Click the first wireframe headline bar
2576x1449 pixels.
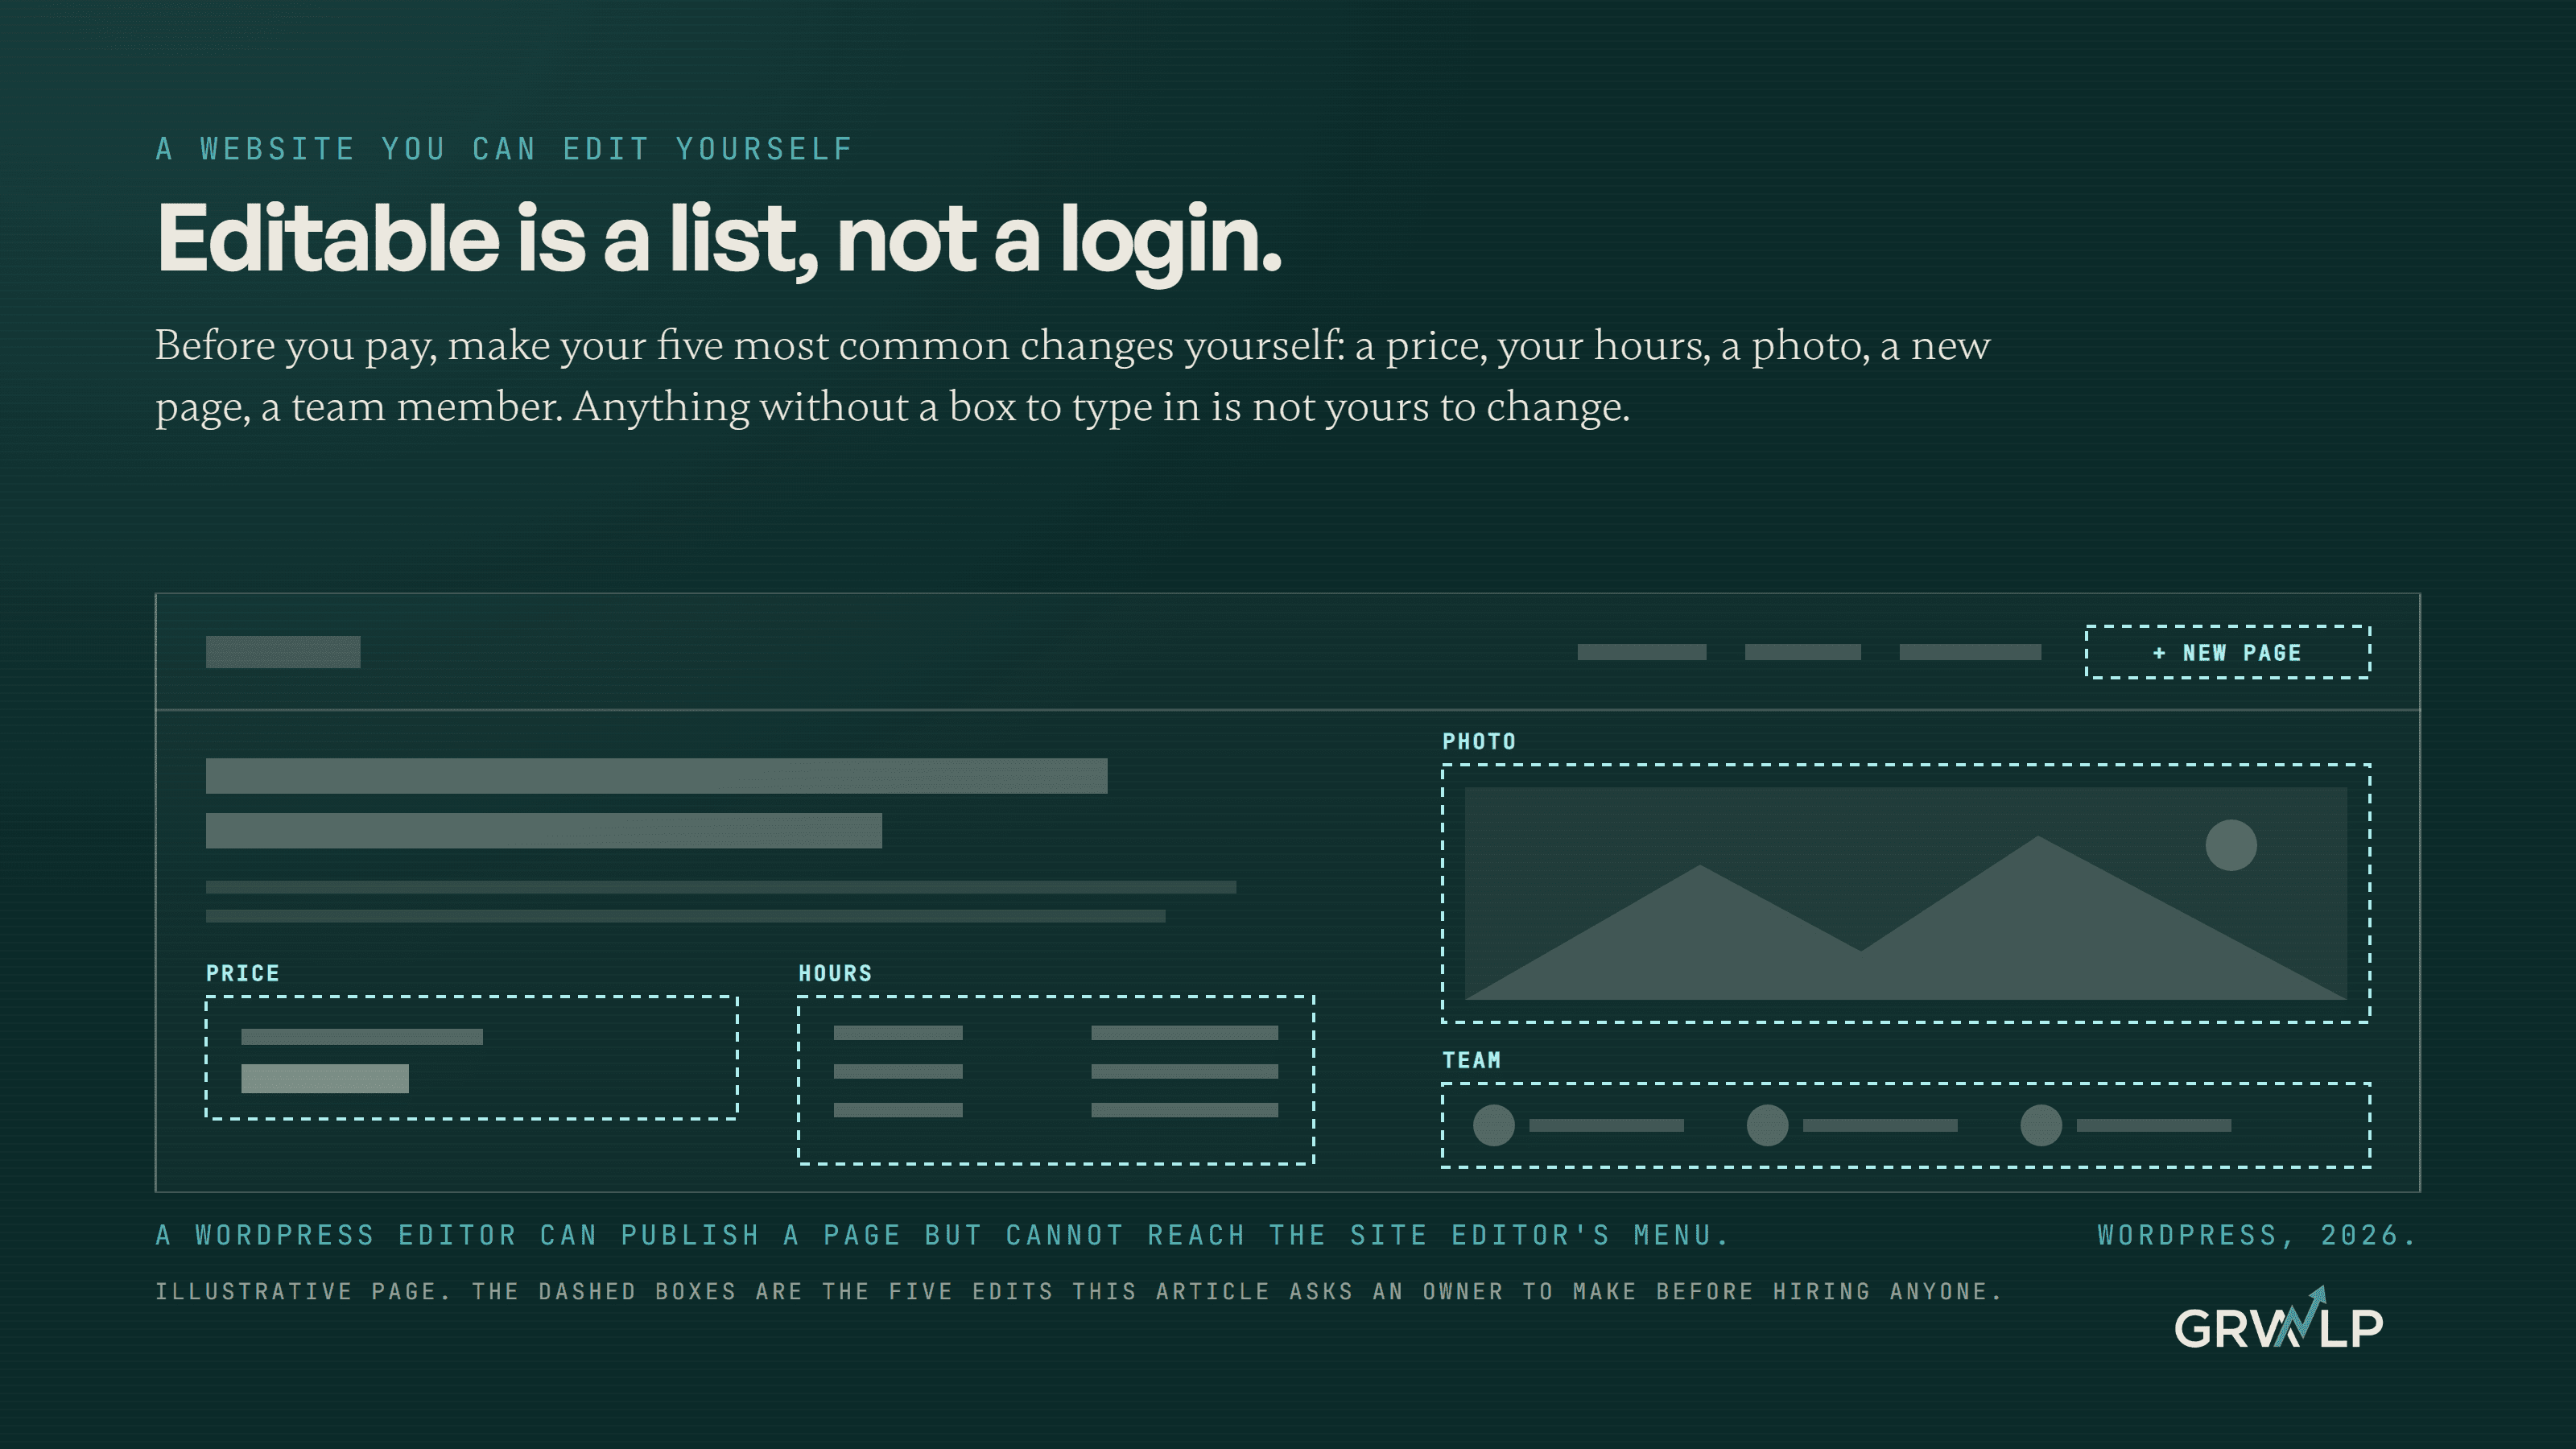[x=657, y=776]
